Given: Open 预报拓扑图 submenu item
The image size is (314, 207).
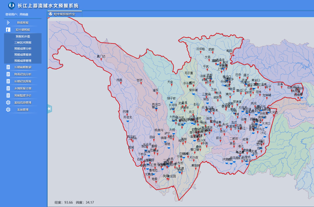Looking at the screenshot, I should point(23,36).
